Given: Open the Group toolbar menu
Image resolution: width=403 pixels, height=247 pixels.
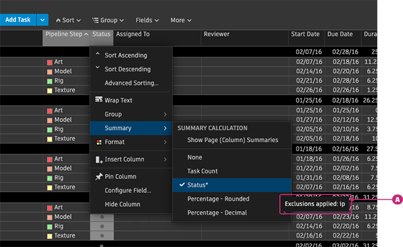Looking at the screenshot, I should (x=108, y=20).
